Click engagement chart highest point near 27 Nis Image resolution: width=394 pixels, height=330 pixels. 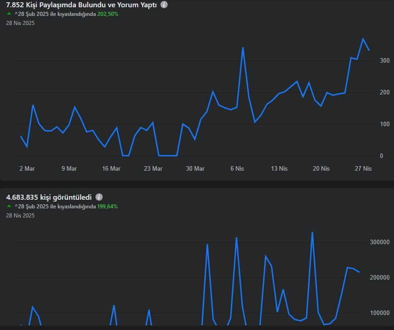pos(363,39)
